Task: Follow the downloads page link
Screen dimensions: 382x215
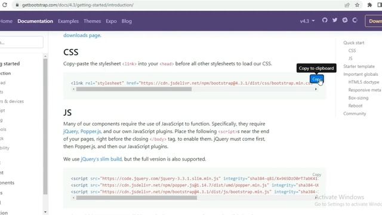Action: 82,35
